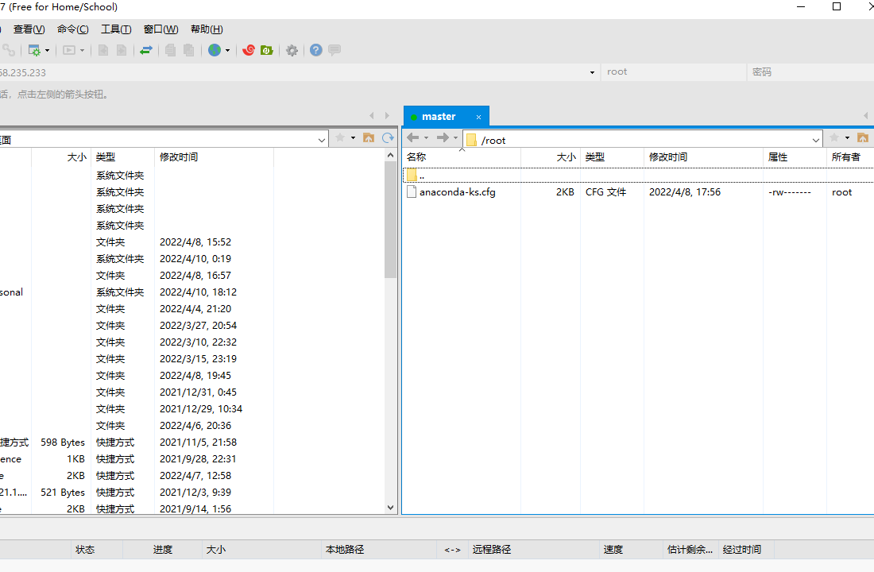Open the parent '..' folder in remote pane

638,176
